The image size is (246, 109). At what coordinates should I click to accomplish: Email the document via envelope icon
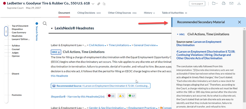pyautogui.click(x=231, y=4)
